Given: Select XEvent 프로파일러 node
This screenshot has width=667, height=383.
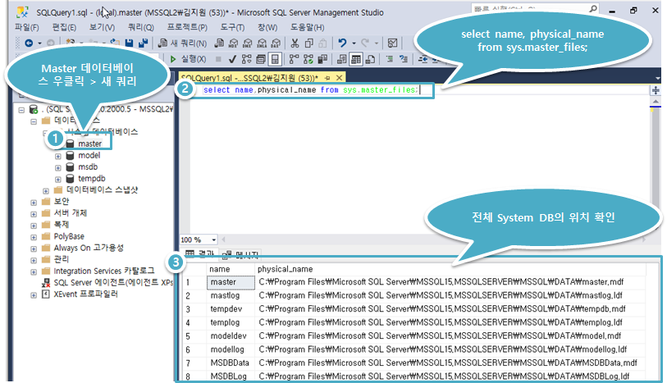Looking at the screenshot, I should [x=85, y=294].
